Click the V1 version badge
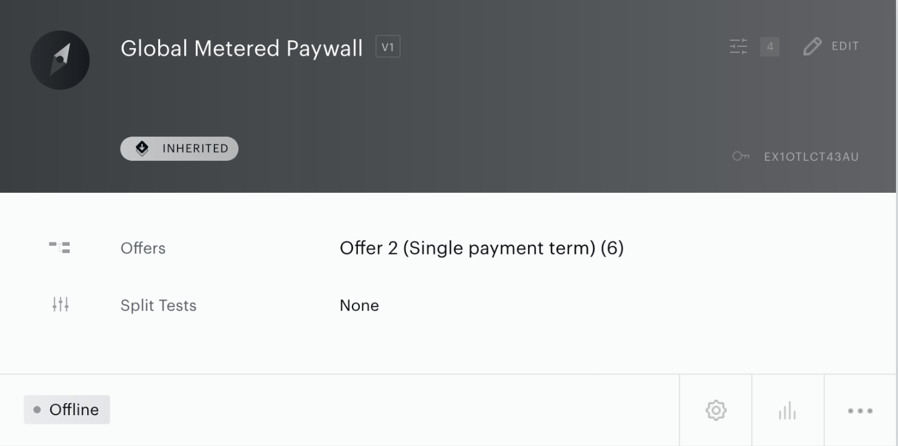The width and height of the screenshot is (898, 446). (x=388, y=47)
